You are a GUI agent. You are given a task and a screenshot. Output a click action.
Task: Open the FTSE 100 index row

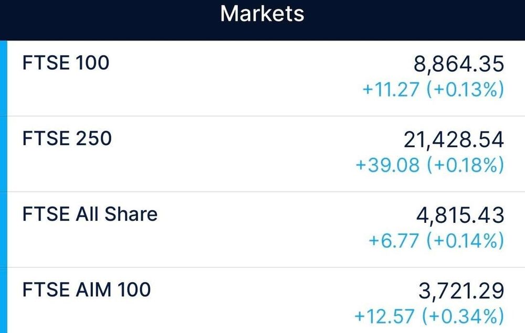coord(262,78)
